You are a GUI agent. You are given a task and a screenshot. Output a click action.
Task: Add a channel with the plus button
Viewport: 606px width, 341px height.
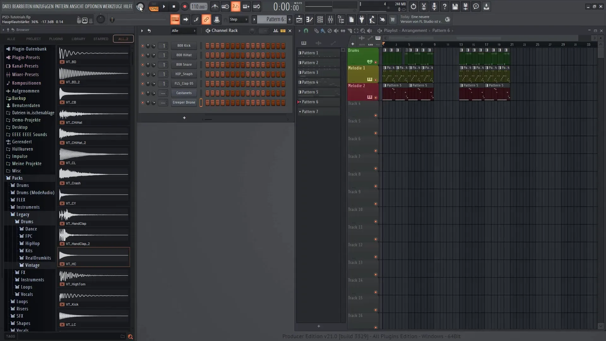coord(184,118)
